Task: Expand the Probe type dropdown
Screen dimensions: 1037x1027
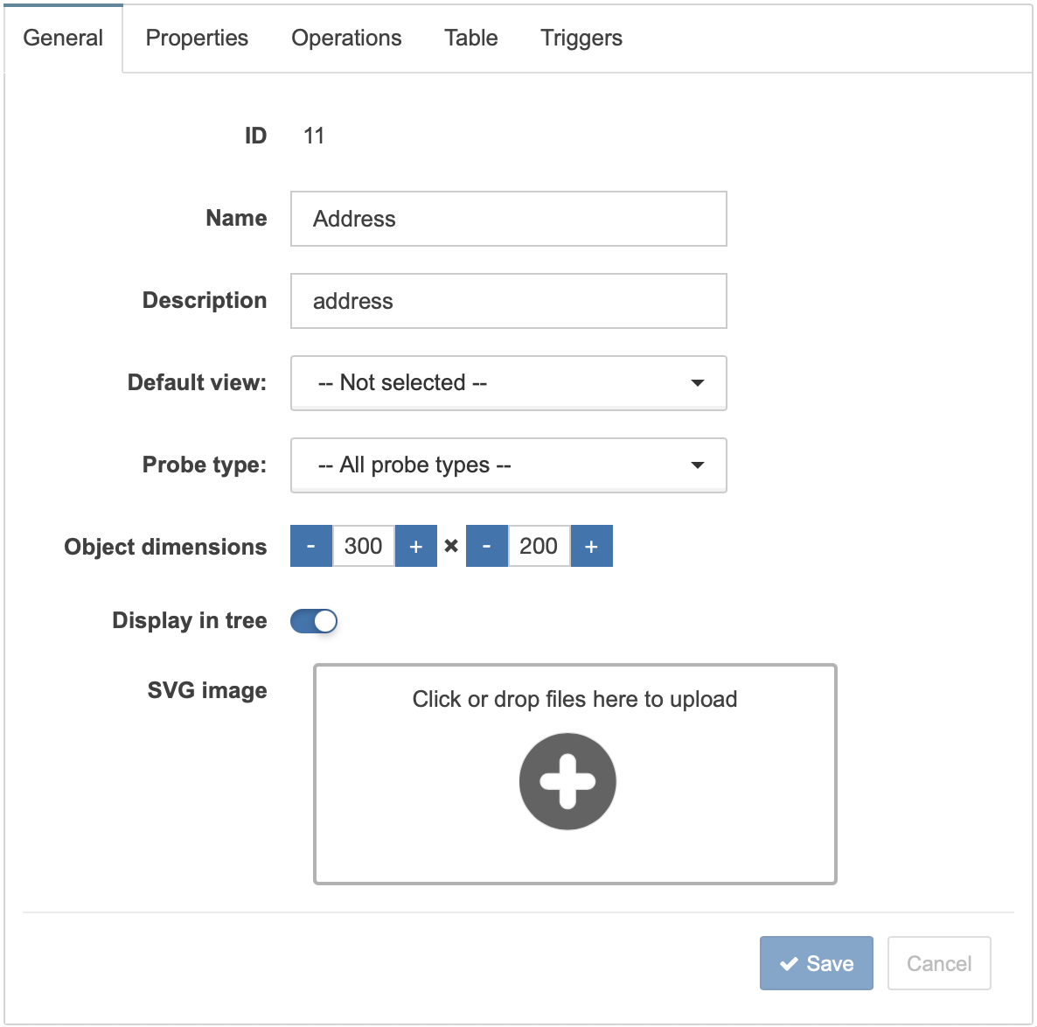Action: 509,465
